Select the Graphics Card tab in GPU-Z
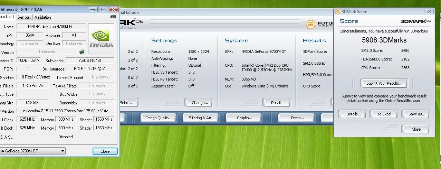441x169 pixels. (7, 17)
